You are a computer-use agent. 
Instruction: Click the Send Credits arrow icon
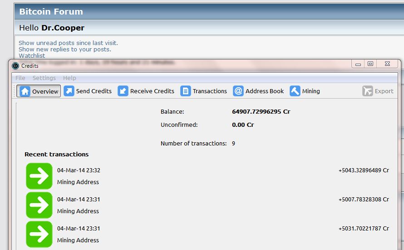pyautogui.click(x=69, y=91)
